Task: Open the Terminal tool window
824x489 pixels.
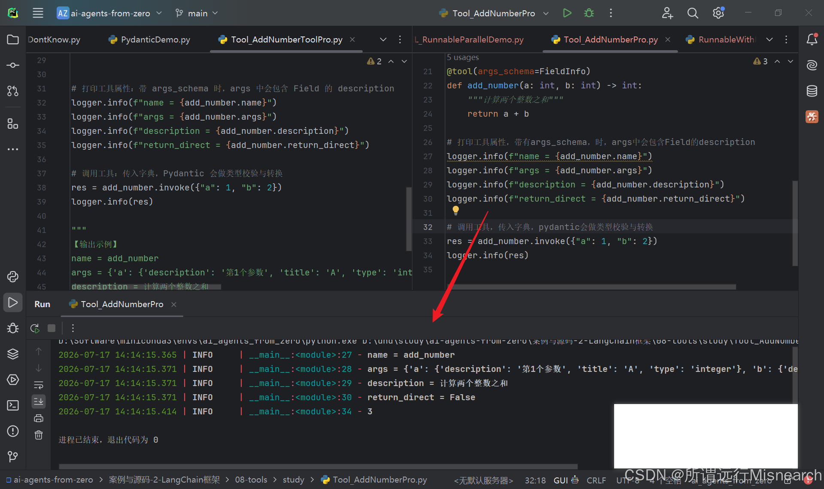Action: (13, 405)
